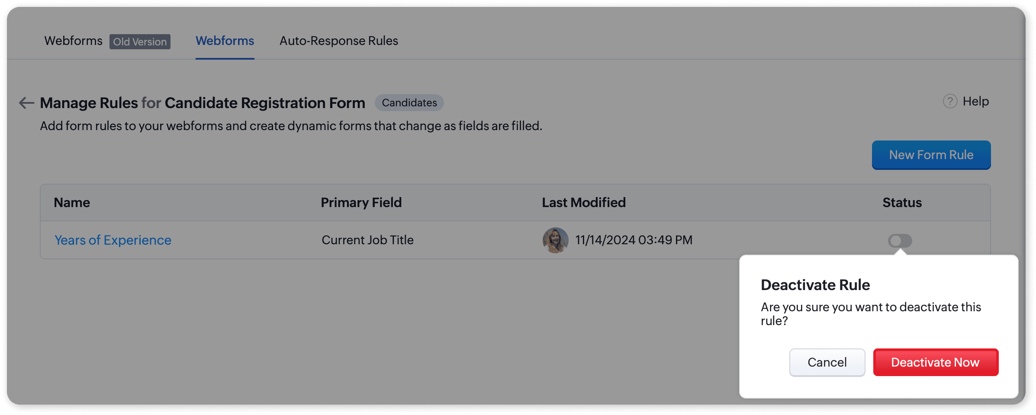The image size is (1036, 415).
Task: Click the Status column header
Action: 902,203
